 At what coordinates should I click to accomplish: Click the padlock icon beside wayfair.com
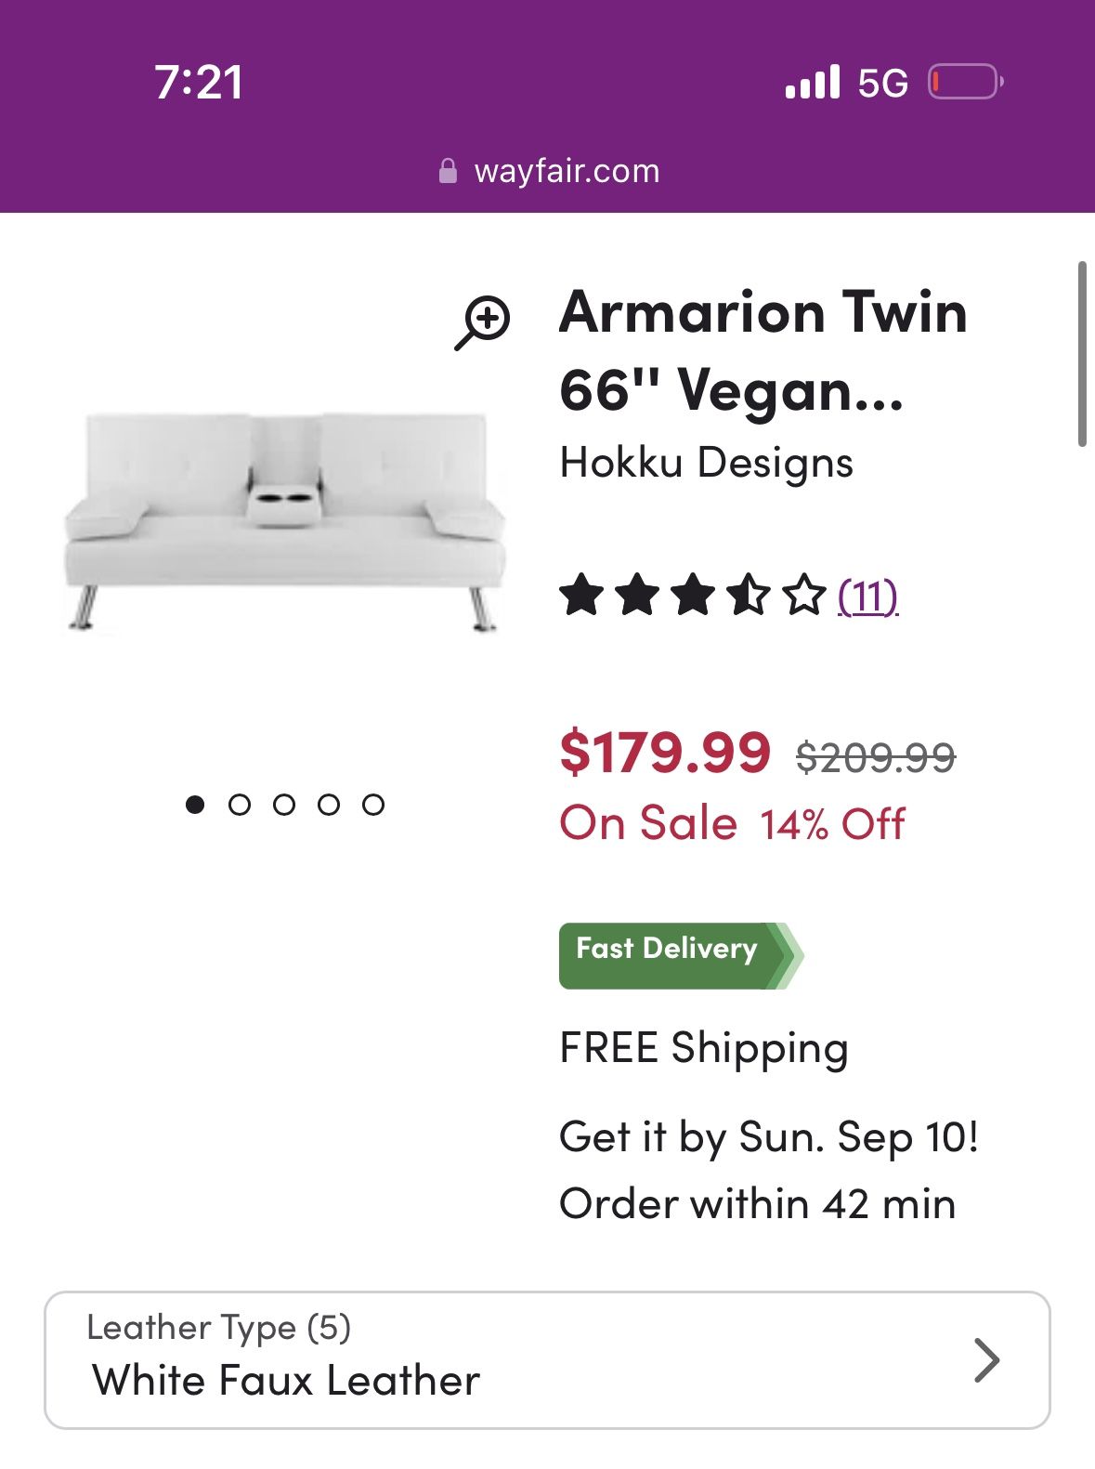coord(449,170)
